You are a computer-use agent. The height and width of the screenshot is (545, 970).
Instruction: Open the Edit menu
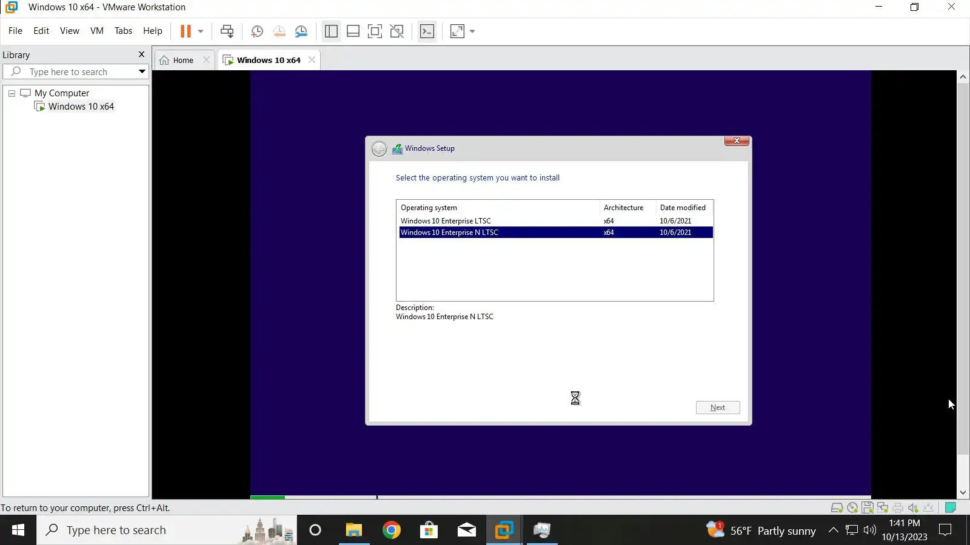click(x=41, y=31)
